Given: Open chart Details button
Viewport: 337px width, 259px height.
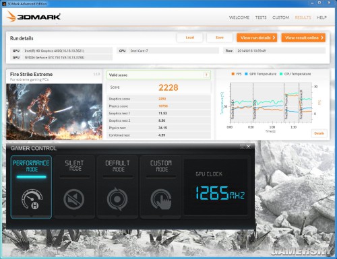Looking at the screenshot, I should pyautogui.click(x=319, y=133).
